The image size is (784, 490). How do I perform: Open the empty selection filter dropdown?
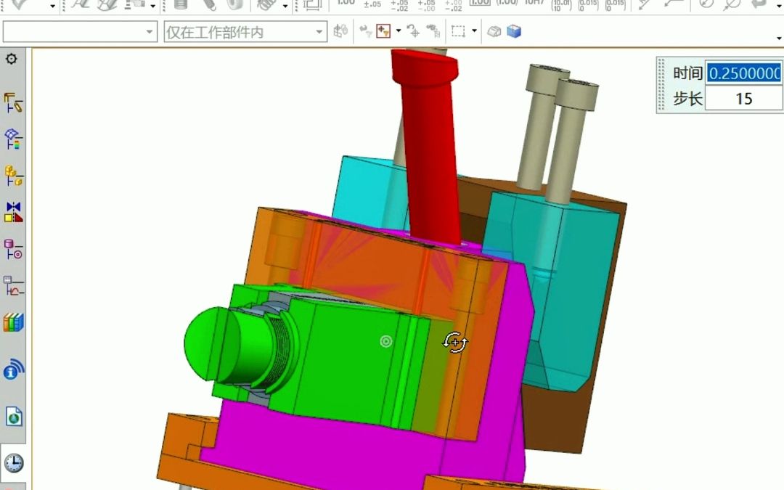tap(80, 32)
